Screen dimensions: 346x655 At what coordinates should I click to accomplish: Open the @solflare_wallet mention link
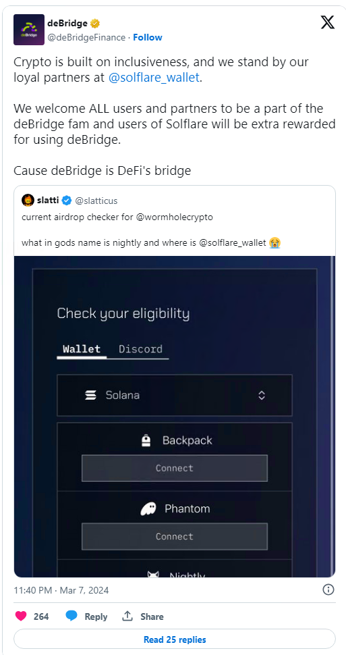[x=154, y=78]
